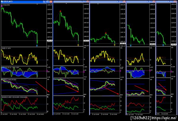Image resolution: width=178 pixels, height=121 pixels.
Task: Click the magenta level marker on the GOLD,M15 MACD scale
Action: [47, 71]
